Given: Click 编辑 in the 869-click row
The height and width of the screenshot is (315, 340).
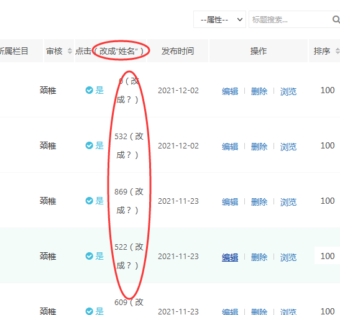Looking at the screenshot, I should coord(230,202).
